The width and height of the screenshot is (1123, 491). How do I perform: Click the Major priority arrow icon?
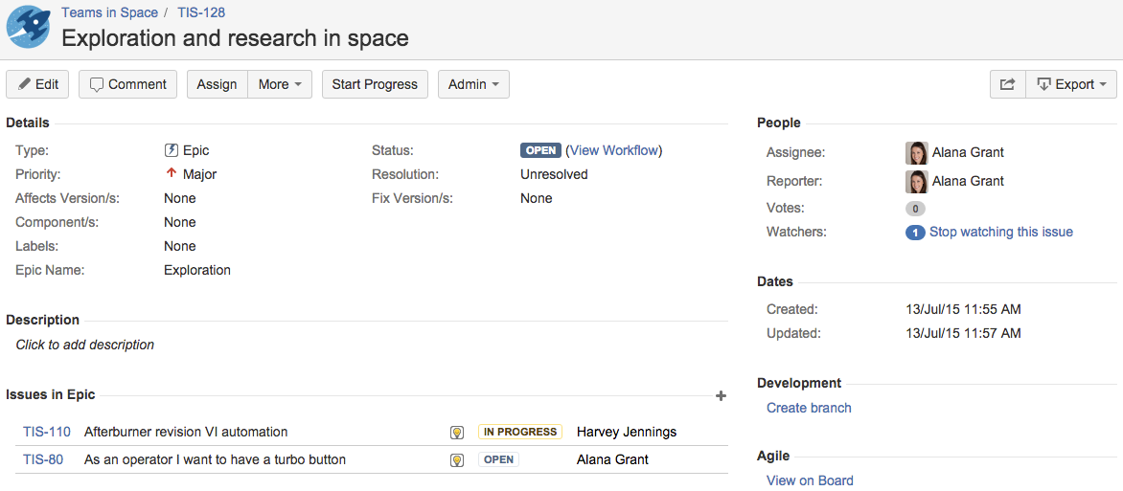(x=171, y=173)
